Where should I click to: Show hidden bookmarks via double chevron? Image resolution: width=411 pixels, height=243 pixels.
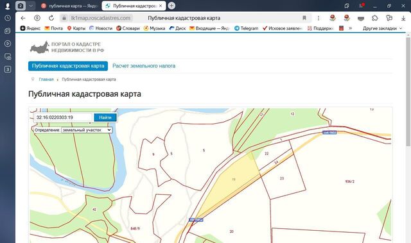(x=350, y=28)
